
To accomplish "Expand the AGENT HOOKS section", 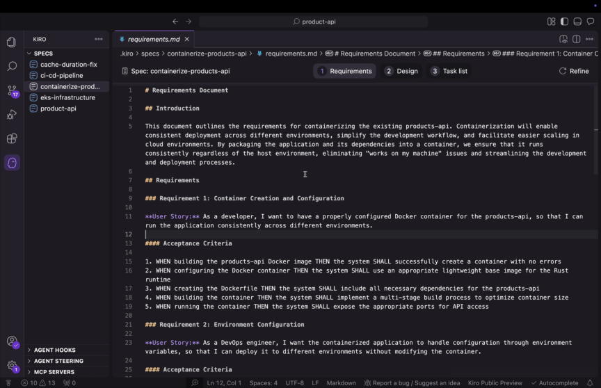I will (x=54, y=350).
